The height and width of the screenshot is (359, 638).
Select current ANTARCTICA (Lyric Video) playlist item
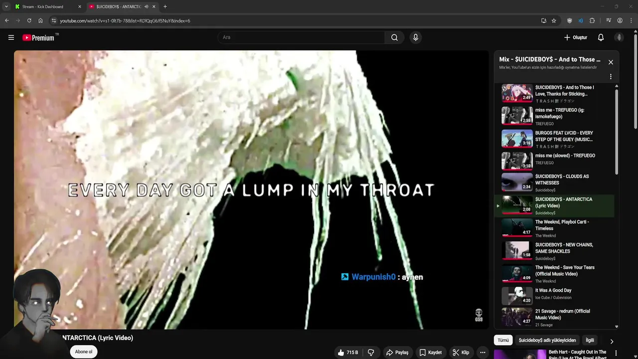click(554, 205)
